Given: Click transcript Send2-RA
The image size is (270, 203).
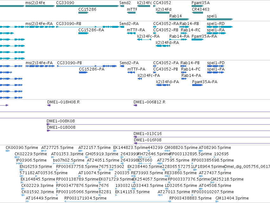Looking at the screenshot, I should tap(129, 24).
